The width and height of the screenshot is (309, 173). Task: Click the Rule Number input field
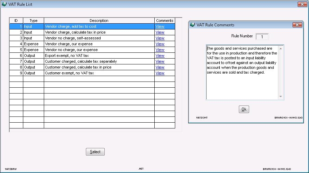(x=262, y=37)
